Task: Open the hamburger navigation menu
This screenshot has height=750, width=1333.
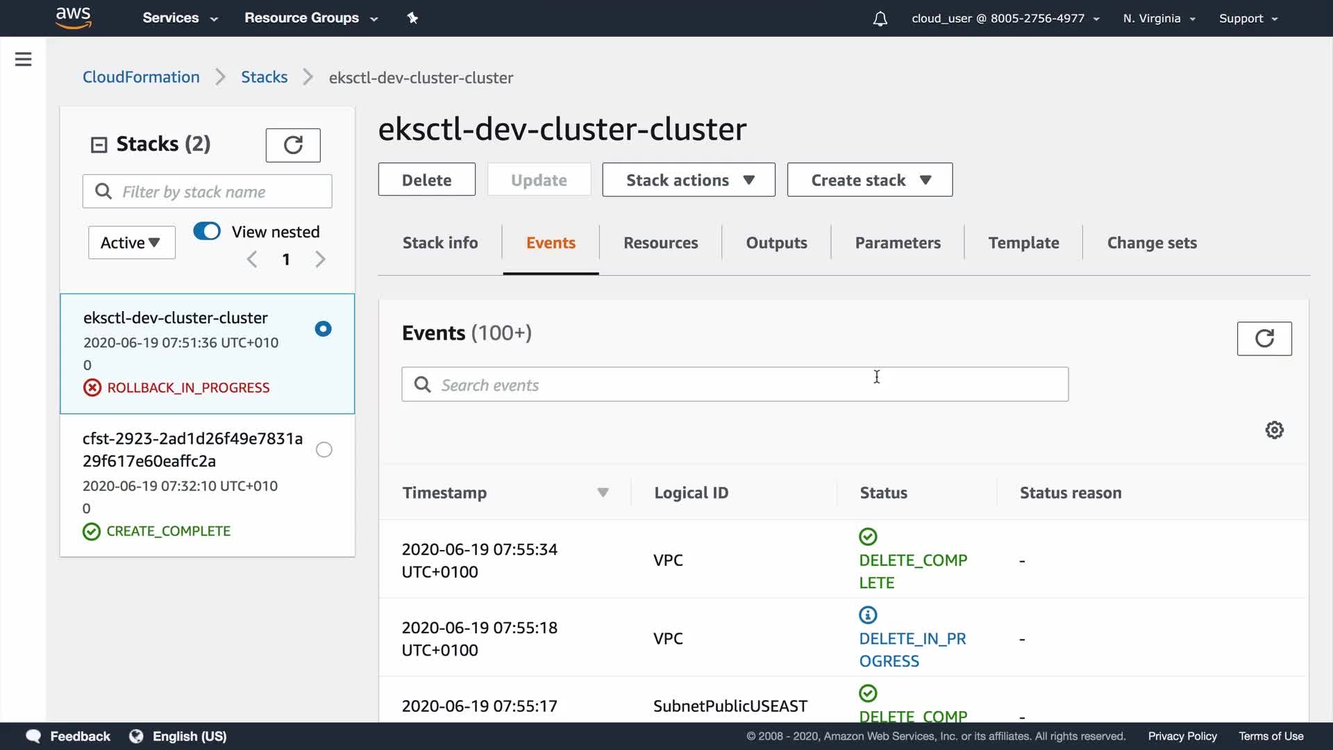Action: (x=23, y=59)
